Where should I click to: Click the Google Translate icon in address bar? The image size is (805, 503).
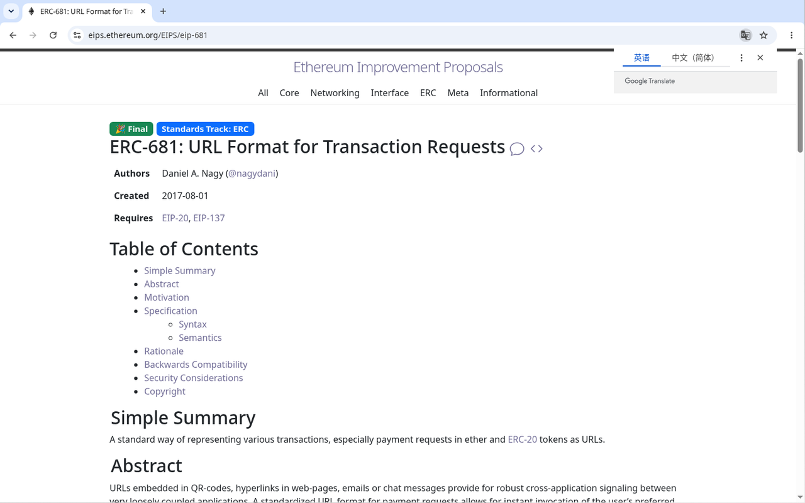coord(745,35)
